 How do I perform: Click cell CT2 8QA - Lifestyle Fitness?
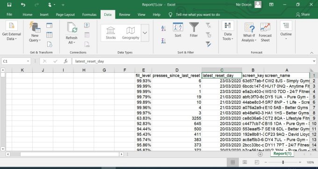tap(287, 118)
